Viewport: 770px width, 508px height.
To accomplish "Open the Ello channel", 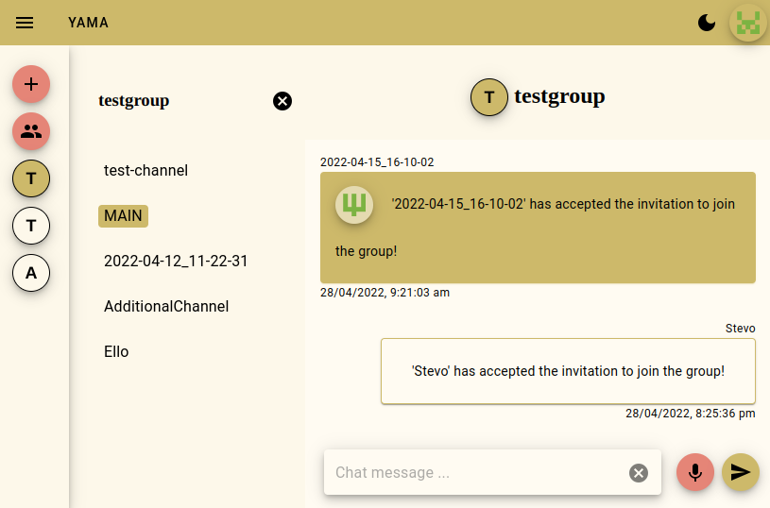I will (x=116, y=351).
